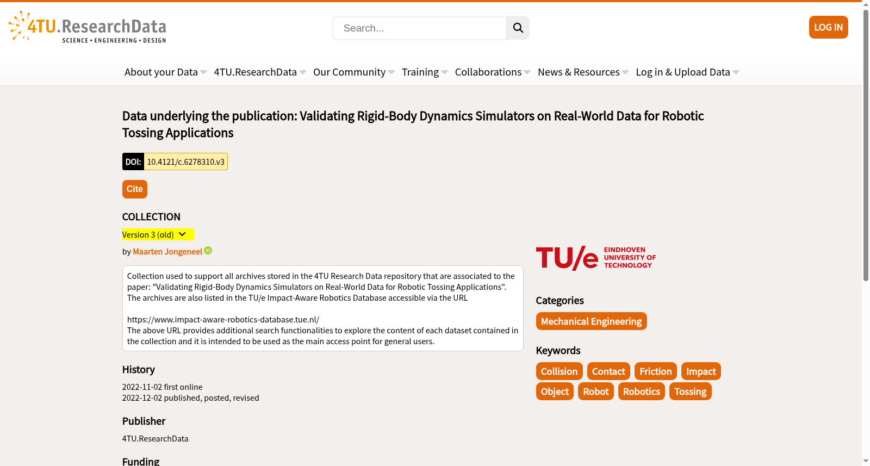
Task: Open Maarten Jongeneel's ORCID icon
Action: 208,251
